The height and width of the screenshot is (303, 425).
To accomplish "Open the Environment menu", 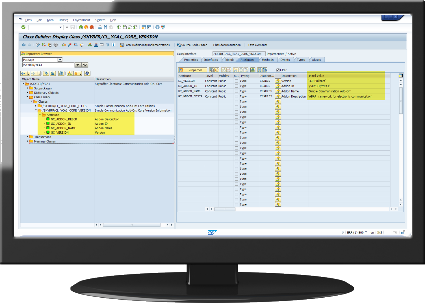I will [x=82, y=20].
